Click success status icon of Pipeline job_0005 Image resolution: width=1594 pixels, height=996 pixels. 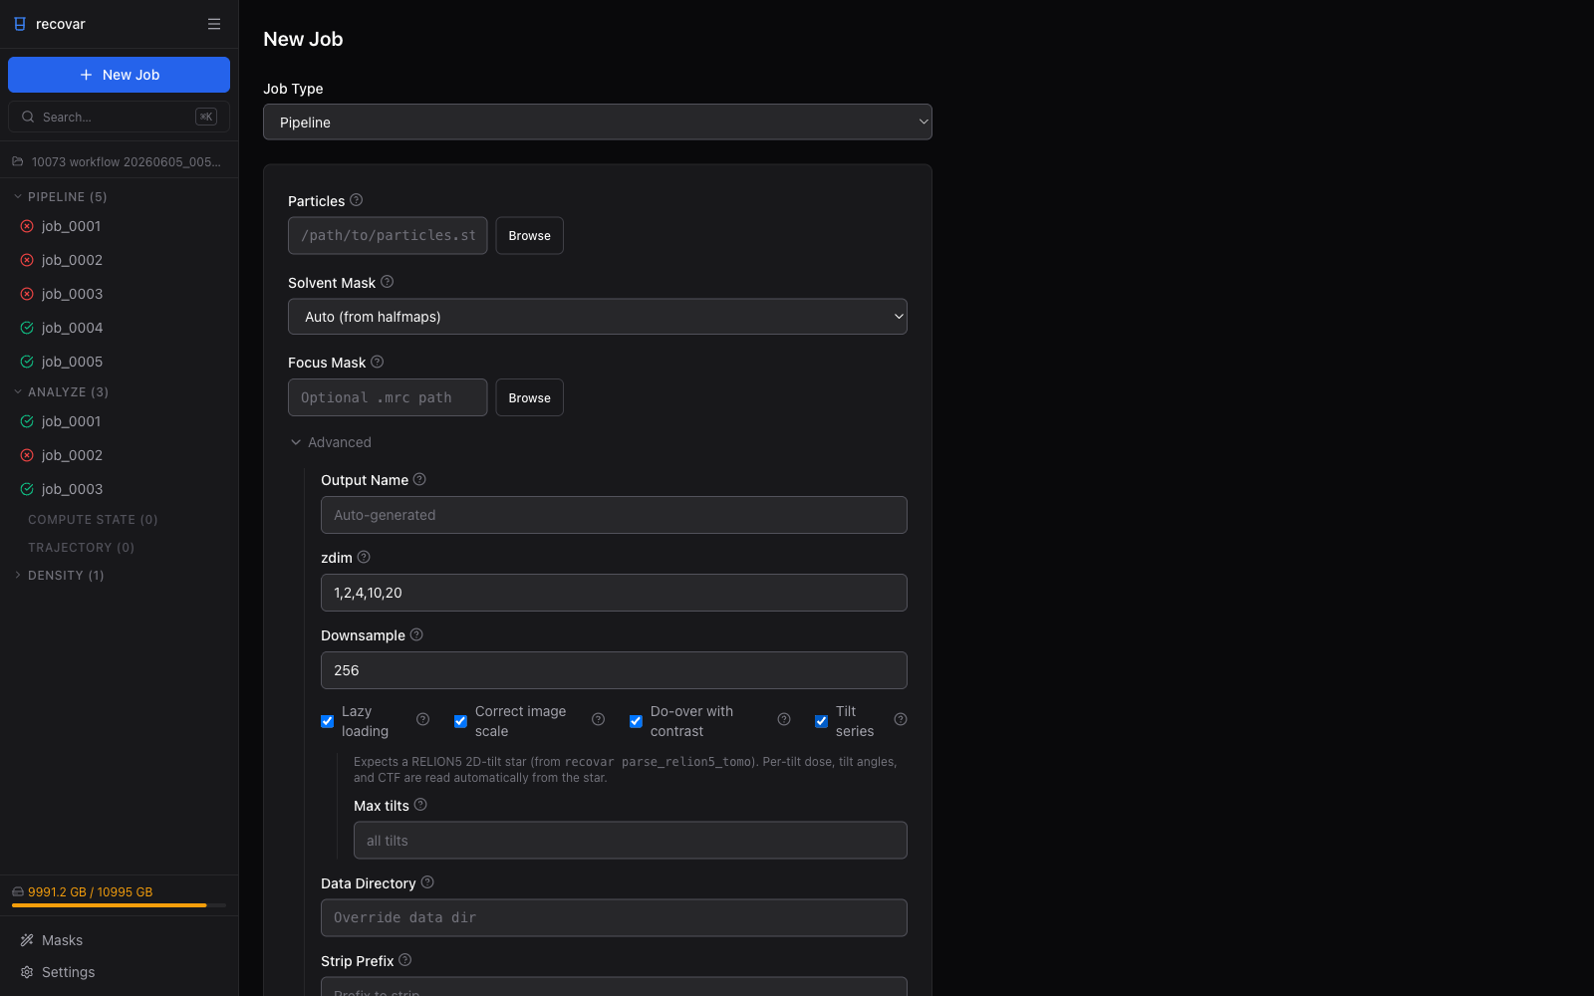pyautogui.click(x=27, y=362)
